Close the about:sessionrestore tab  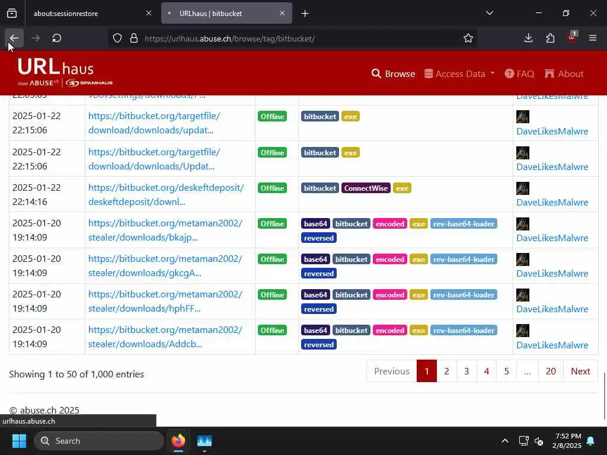click(x=149, y=13)
